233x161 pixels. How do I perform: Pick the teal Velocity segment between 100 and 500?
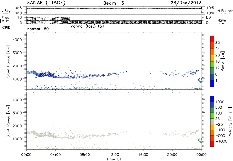[212, 110]
